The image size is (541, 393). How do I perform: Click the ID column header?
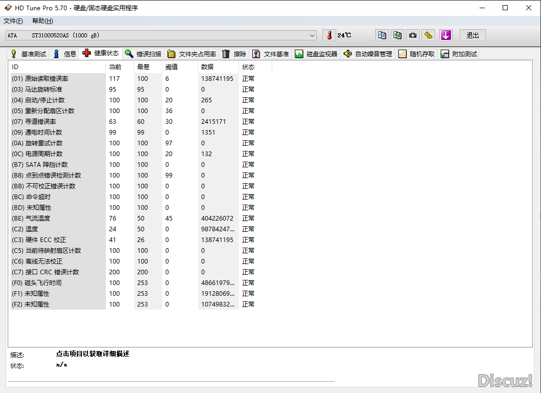[x=57, y=67]
